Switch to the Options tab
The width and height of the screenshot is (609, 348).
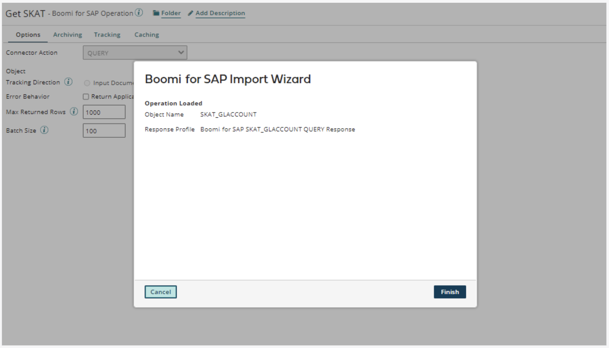pos(28,35)
